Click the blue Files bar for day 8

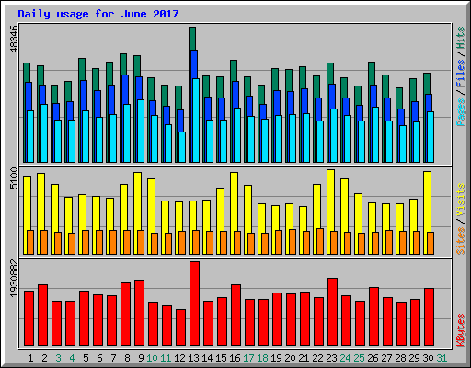125,89
